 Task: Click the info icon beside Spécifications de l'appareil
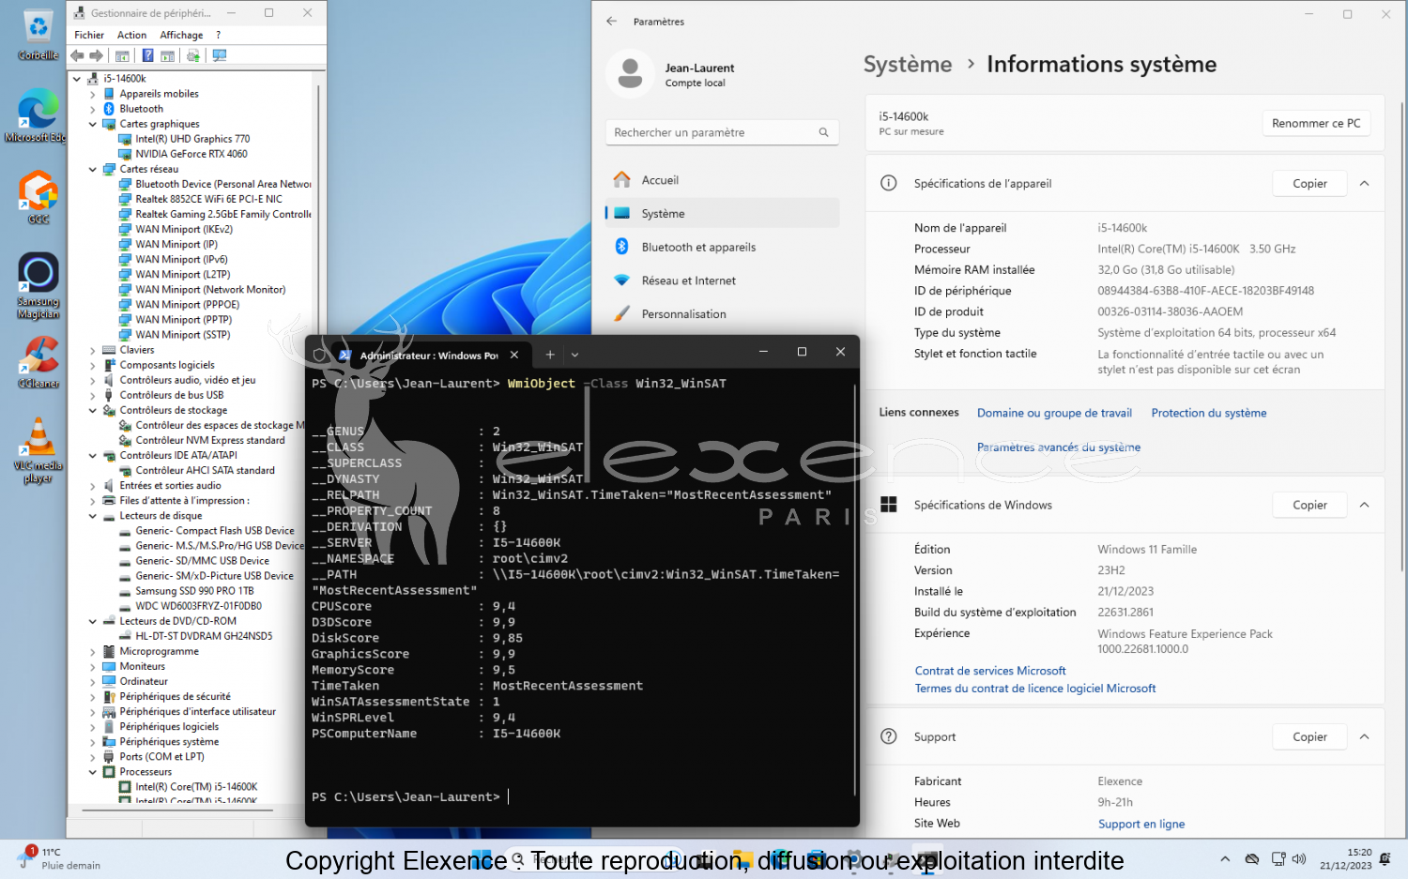tap(889, 183)
